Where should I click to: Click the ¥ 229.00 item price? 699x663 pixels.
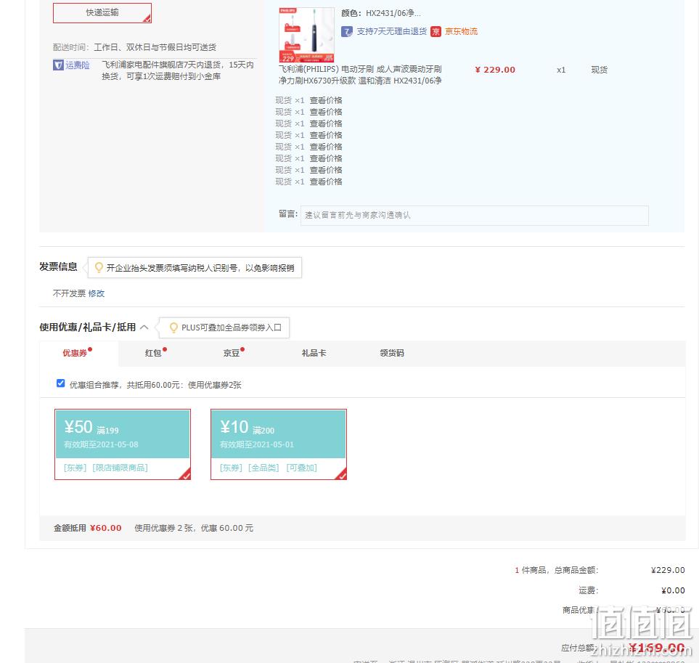coord(495,70)
